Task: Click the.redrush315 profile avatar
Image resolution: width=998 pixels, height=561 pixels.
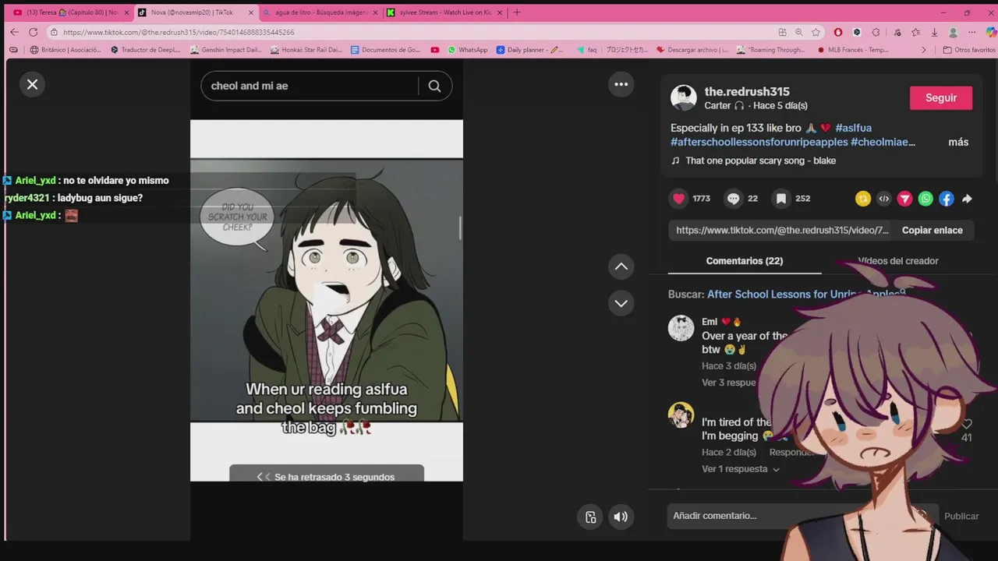Action: point(684,97)
